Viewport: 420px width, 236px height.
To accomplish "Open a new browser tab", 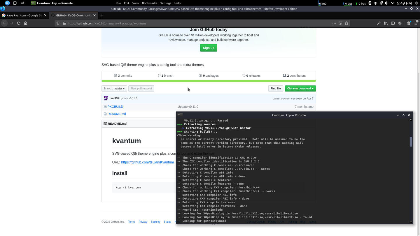I will 102,15.
